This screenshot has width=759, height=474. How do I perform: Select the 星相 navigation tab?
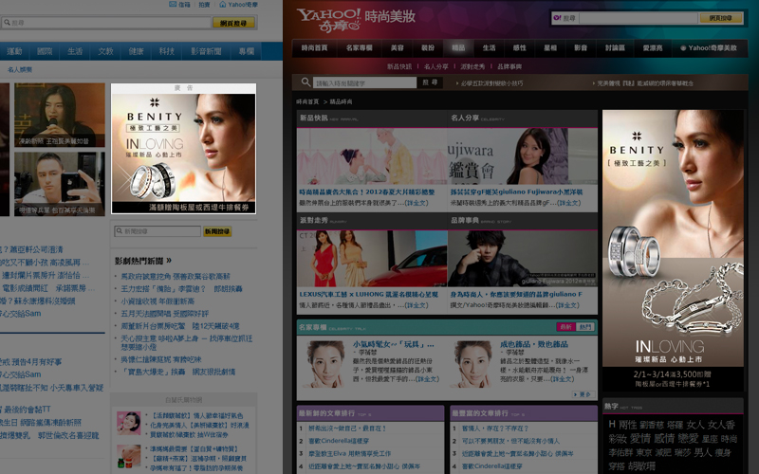pyautogui.click(x=549, y=47)
